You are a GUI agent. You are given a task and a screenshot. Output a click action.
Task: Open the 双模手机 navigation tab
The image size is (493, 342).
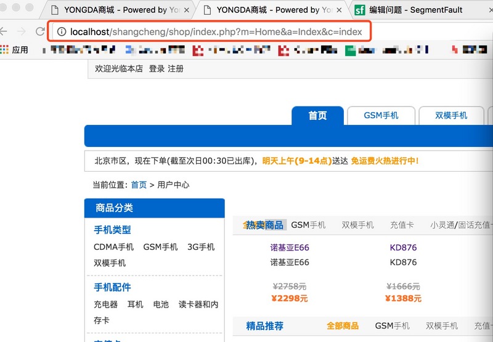coord(451,116)
